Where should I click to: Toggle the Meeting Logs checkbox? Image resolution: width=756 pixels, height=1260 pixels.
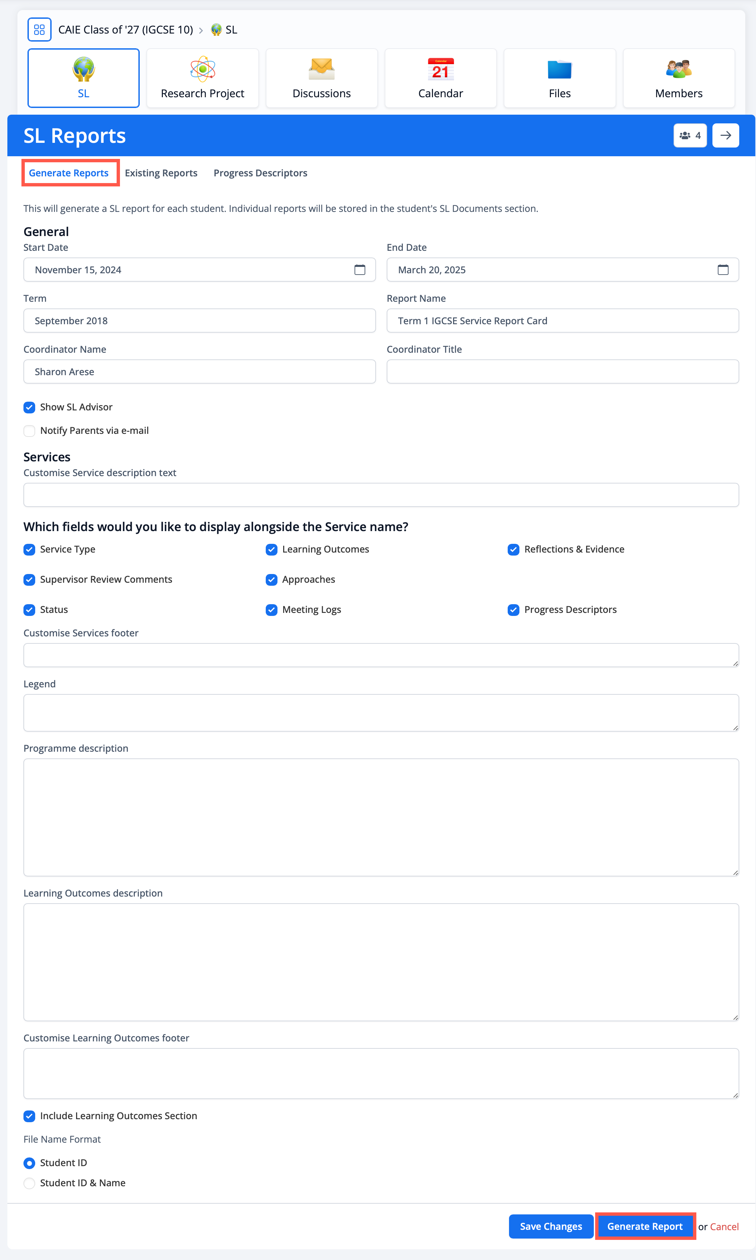[271, 610]
